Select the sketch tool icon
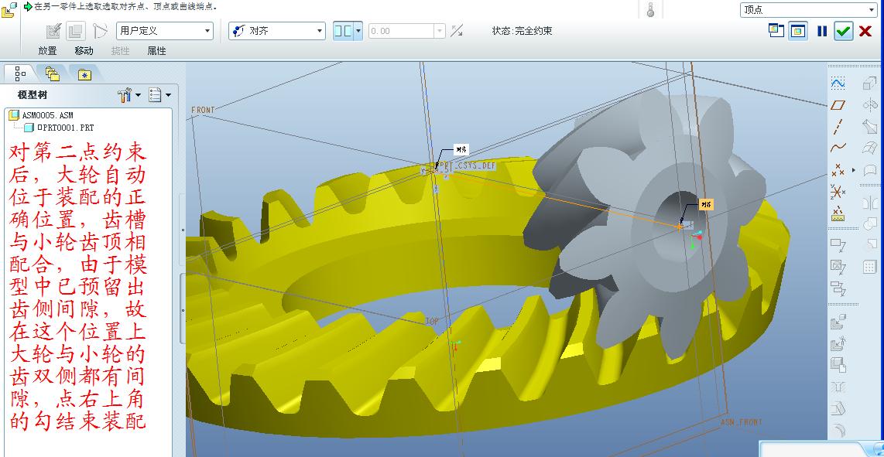The width and height of the screenshot is (884, 457). tap(838, 84)
